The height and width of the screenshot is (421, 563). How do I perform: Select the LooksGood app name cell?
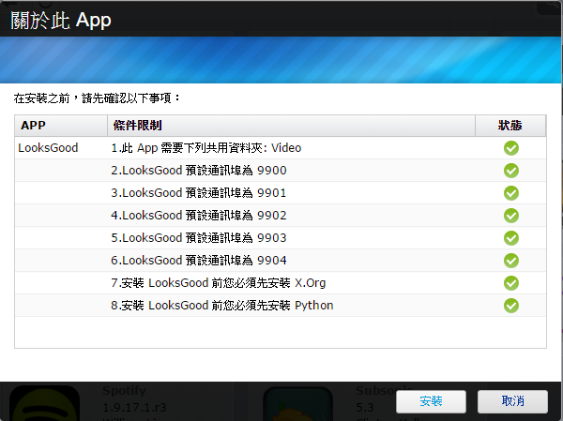48,148
